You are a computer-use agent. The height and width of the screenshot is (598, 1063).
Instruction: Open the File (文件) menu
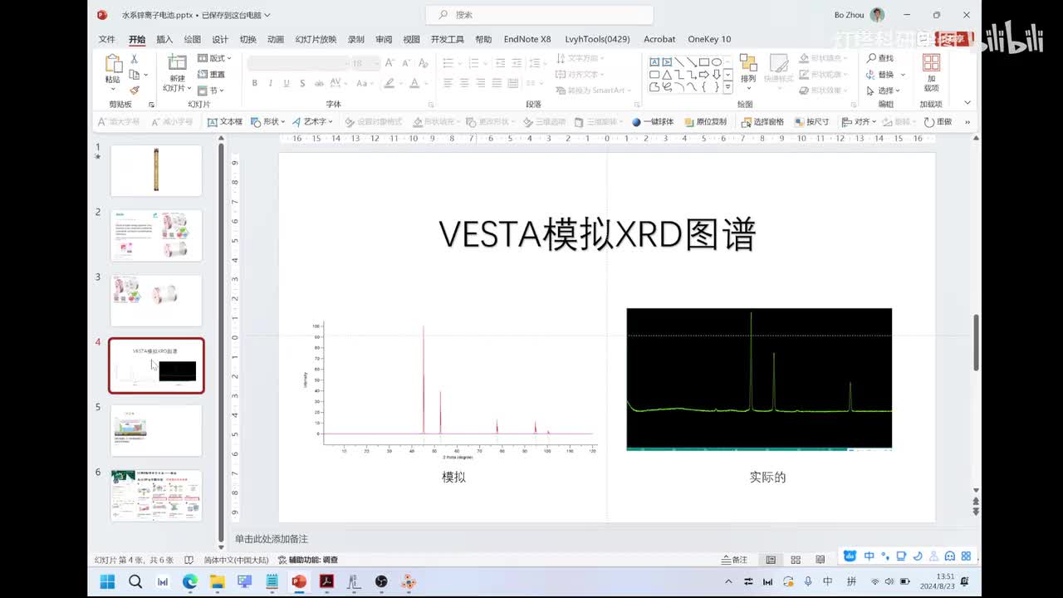(107, 39)
